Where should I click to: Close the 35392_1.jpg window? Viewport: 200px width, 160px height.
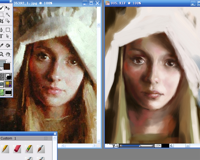tap(97, 3)
